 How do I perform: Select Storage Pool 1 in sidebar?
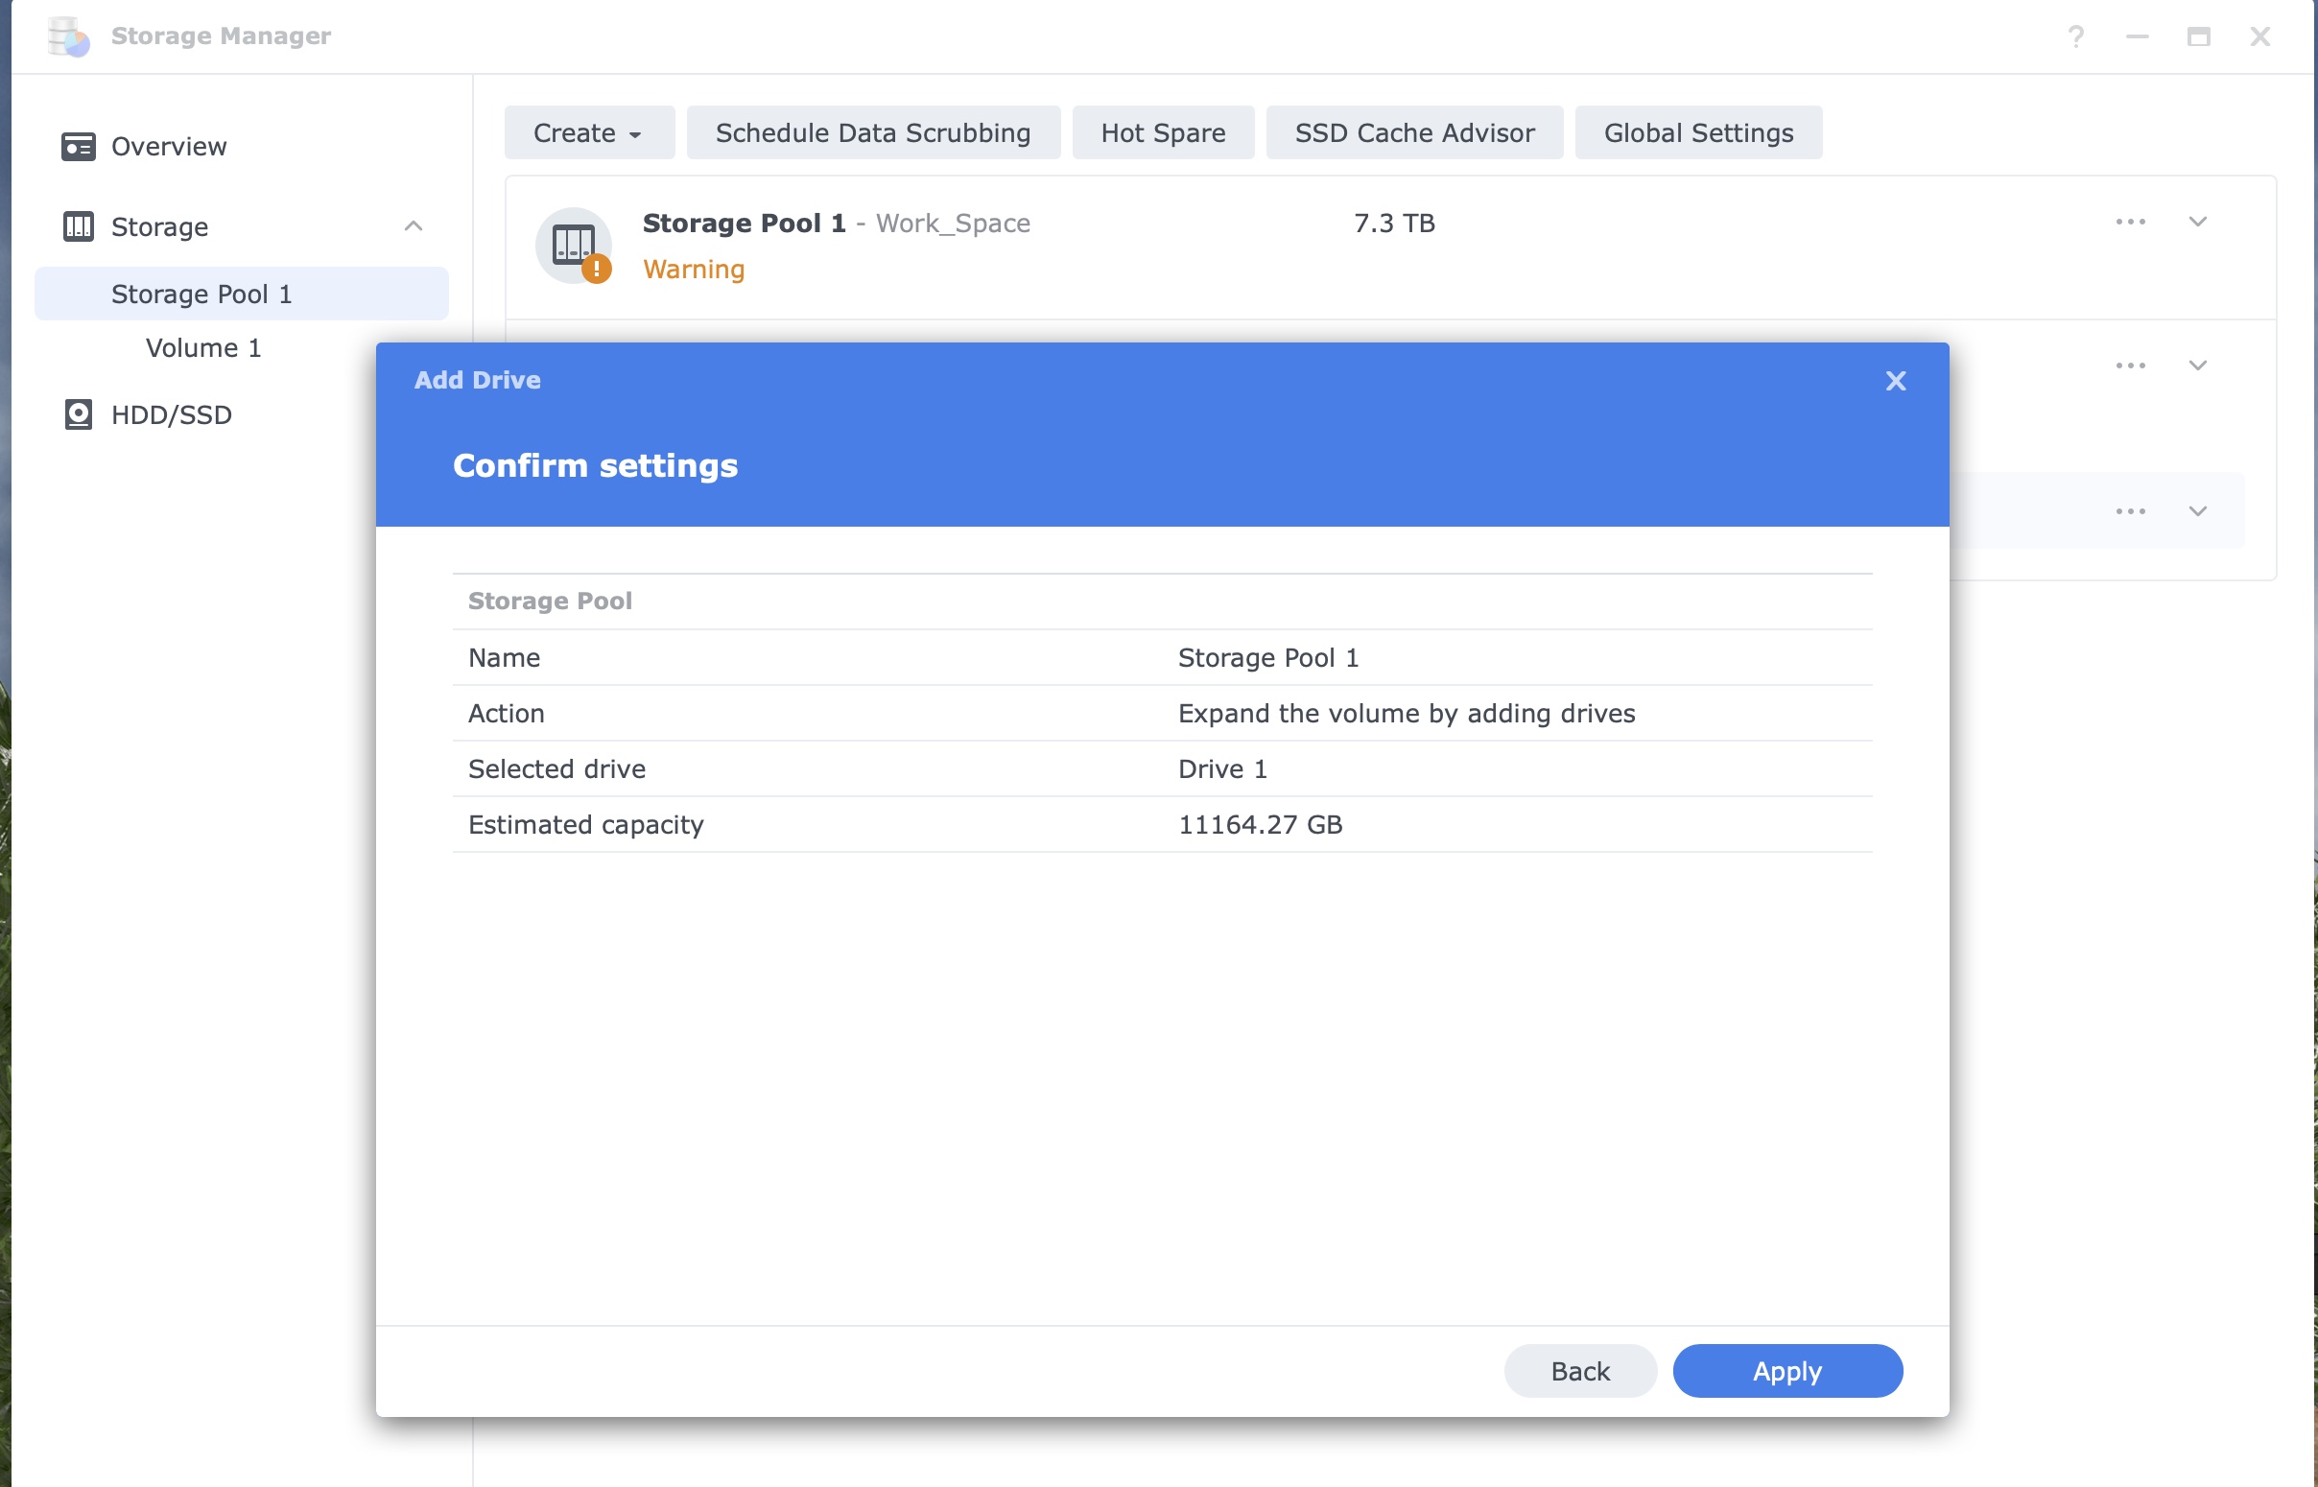(x=201, y=295)
